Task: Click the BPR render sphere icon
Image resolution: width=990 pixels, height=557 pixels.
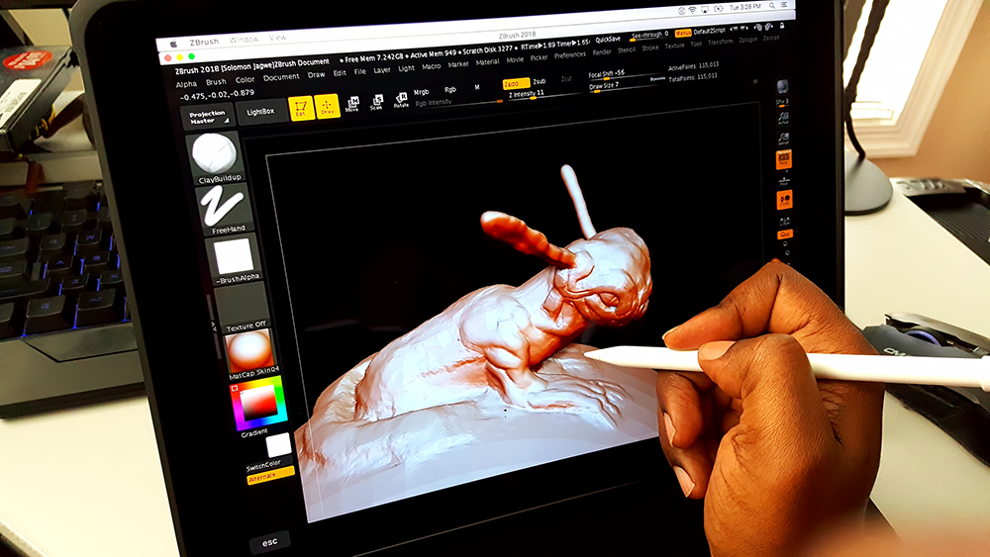Action: [782, 86]
